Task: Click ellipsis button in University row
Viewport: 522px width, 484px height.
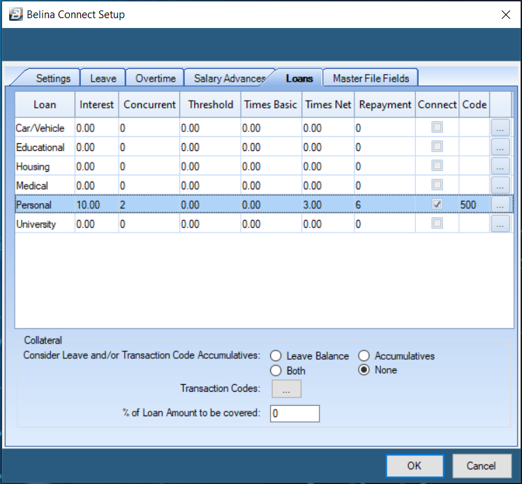Action: (x=500, y=223)
